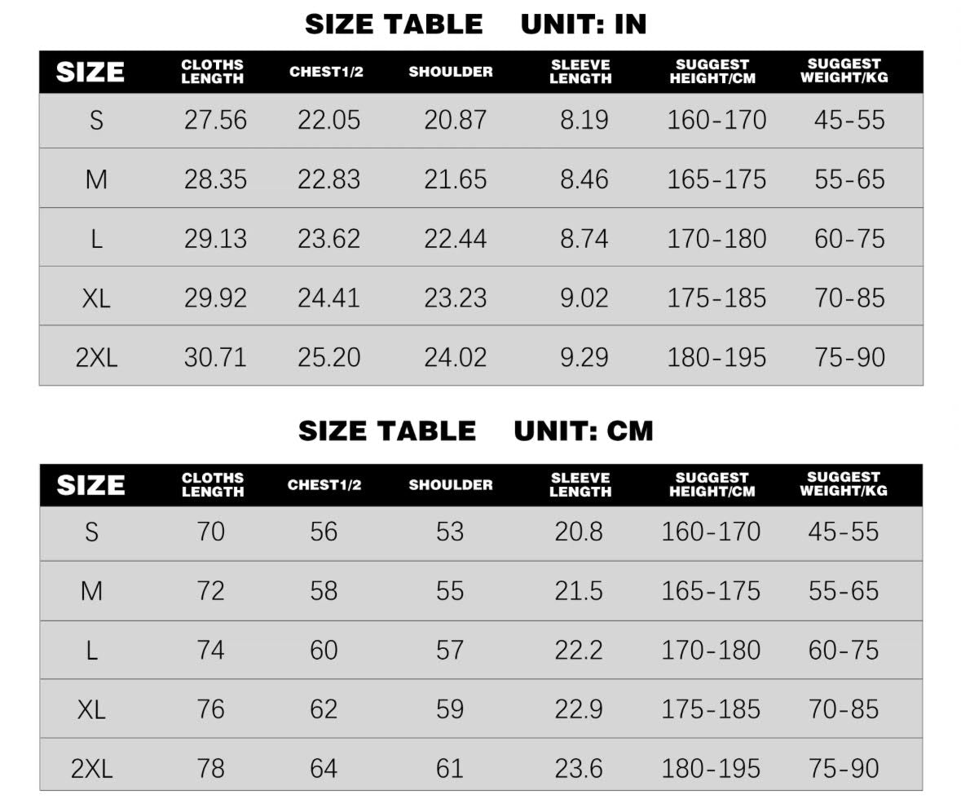Select the 8.19 sleeve length cell
961x799 pixels.
584,121
